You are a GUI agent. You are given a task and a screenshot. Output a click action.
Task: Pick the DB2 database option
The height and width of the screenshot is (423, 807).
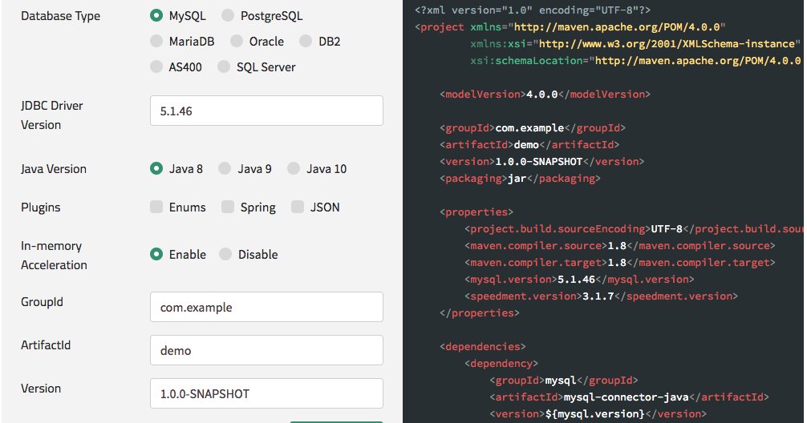tap(306, 41)
